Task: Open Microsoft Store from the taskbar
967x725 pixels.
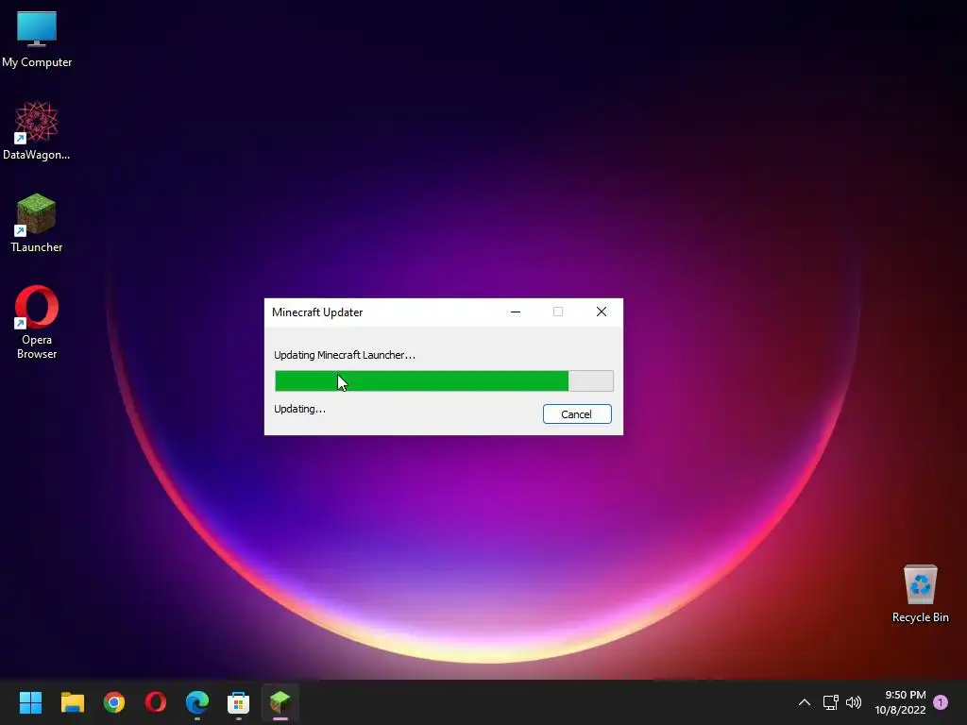Action: 239,702
